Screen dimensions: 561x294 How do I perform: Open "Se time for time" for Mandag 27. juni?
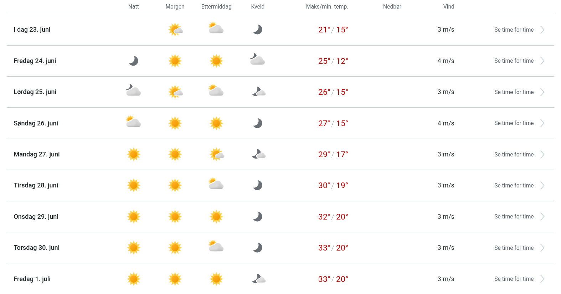coord(514,154)
